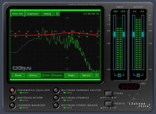The width and height of the screenshot is (156, 114).
Task: Toggle Multiband Stereo Imaging active LED
Action: tap(64, 108)
